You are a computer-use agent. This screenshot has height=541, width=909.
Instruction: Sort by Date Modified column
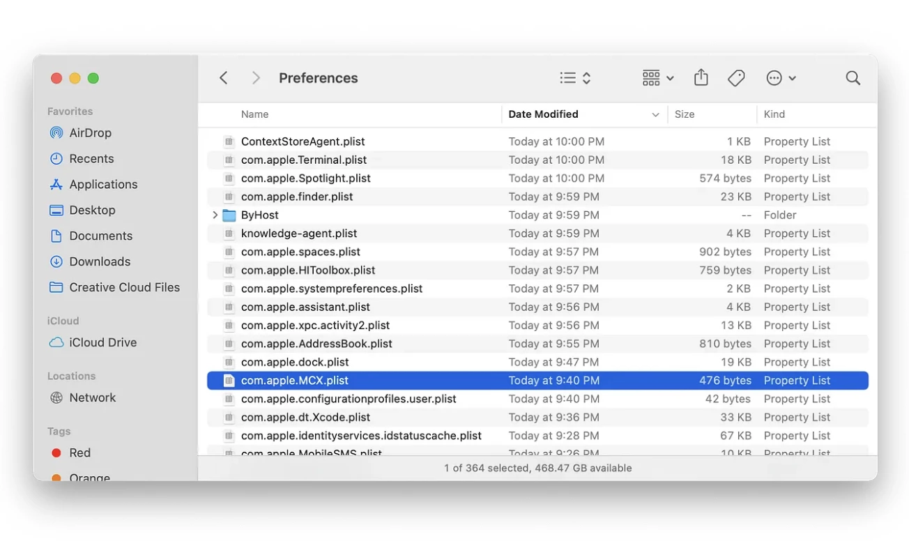tap(543, 114)
